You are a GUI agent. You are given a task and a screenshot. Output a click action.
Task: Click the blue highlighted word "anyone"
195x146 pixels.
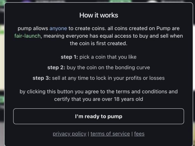[58, 28]
